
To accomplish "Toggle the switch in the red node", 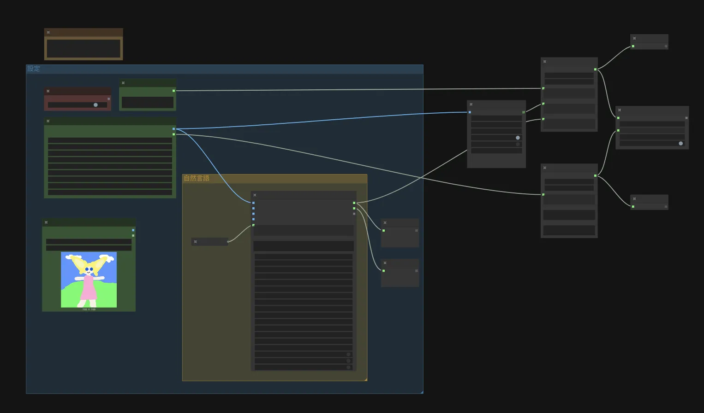I will [95, 105].
